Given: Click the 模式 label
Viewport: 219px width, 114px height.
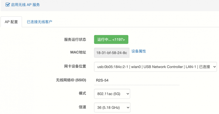Looking at the screenshot, I should [82, 93].
